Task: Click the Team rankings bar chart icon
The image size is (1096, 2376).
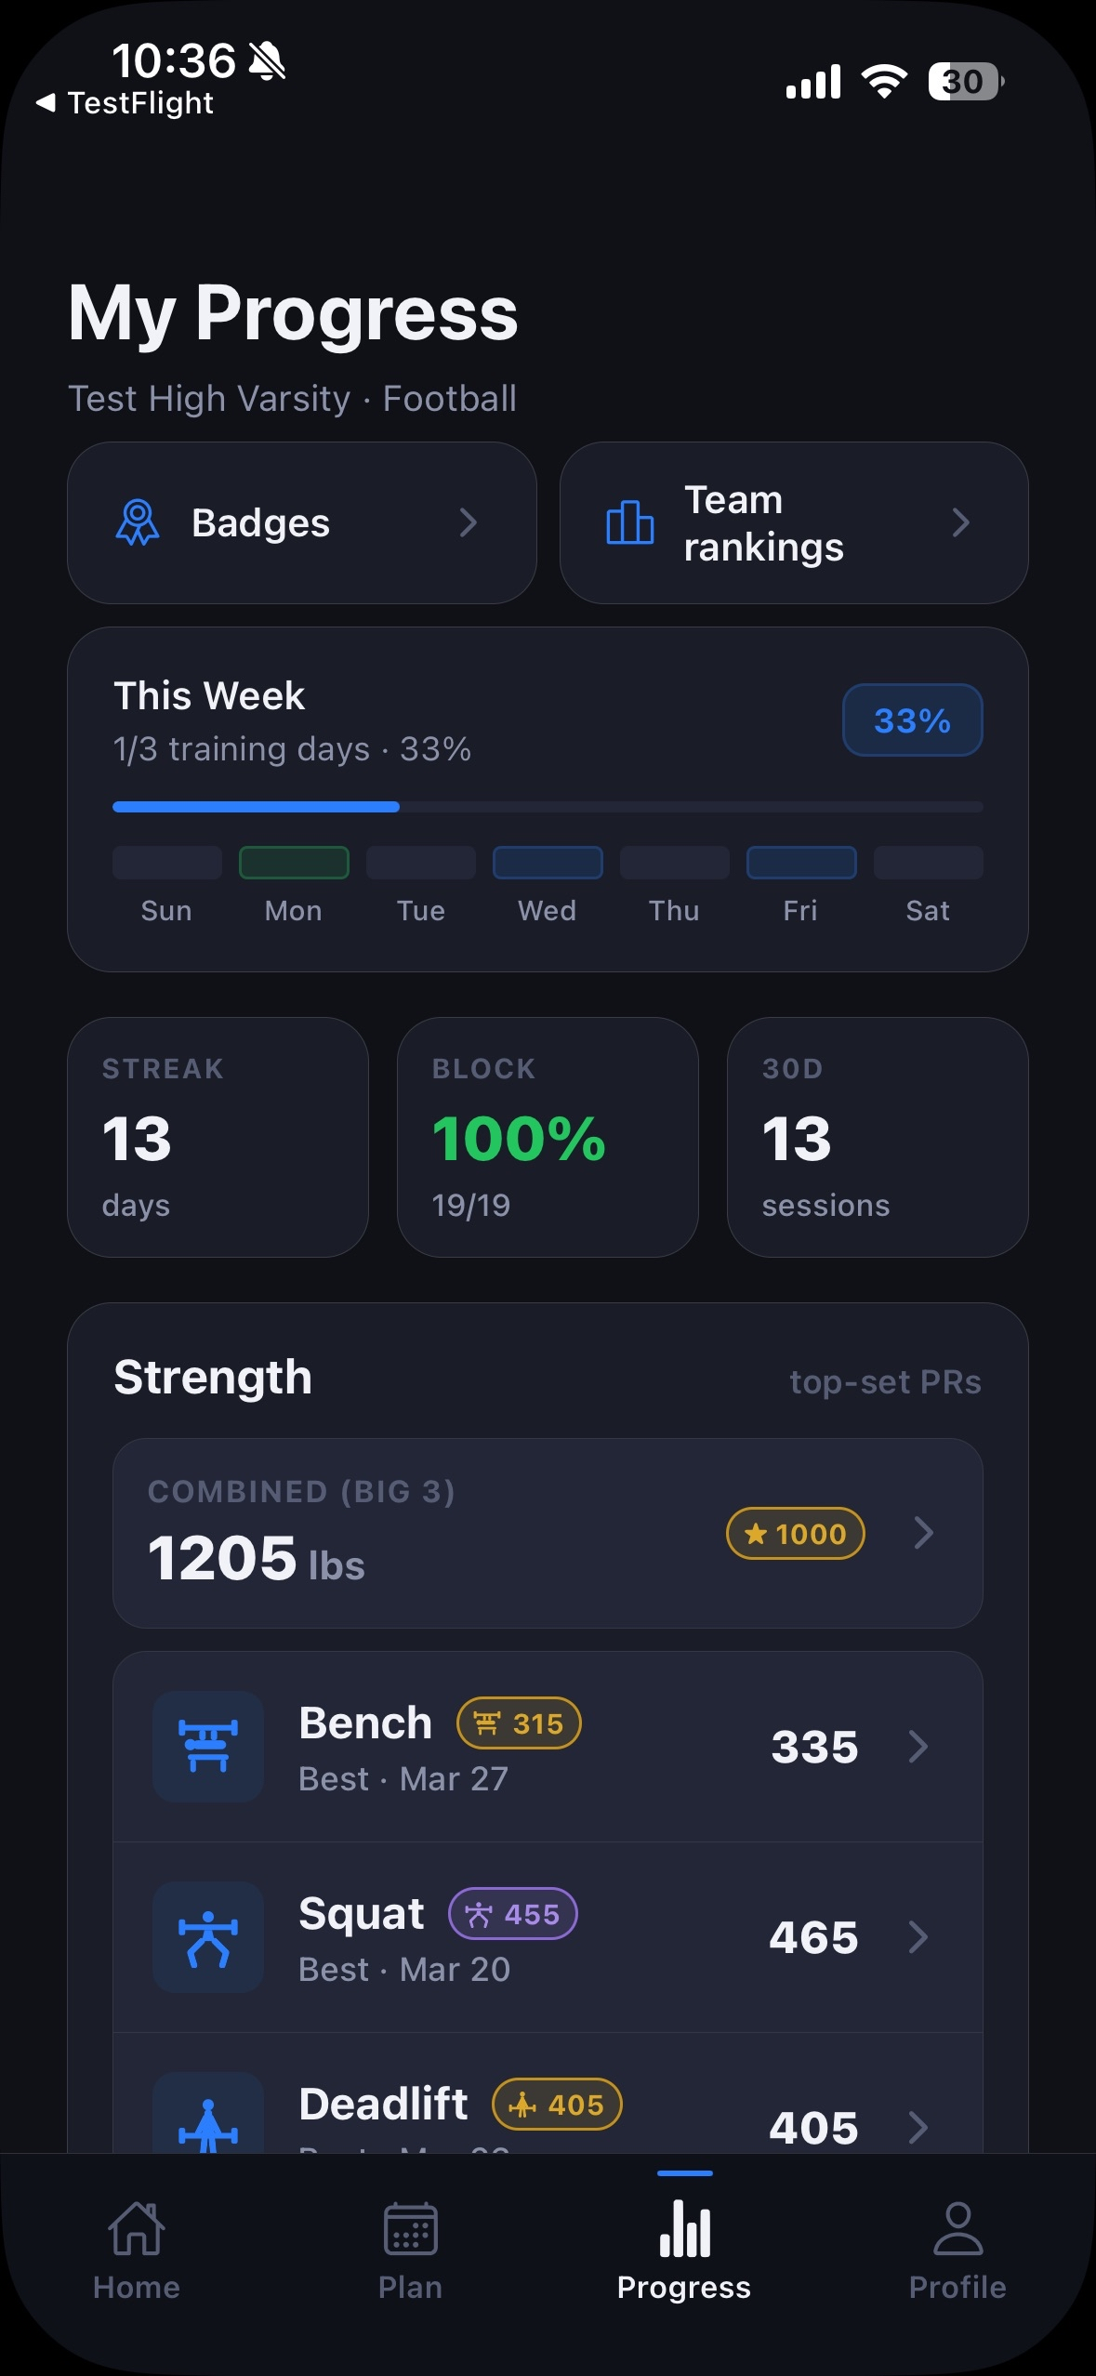Action: click(x=627, y=522)
